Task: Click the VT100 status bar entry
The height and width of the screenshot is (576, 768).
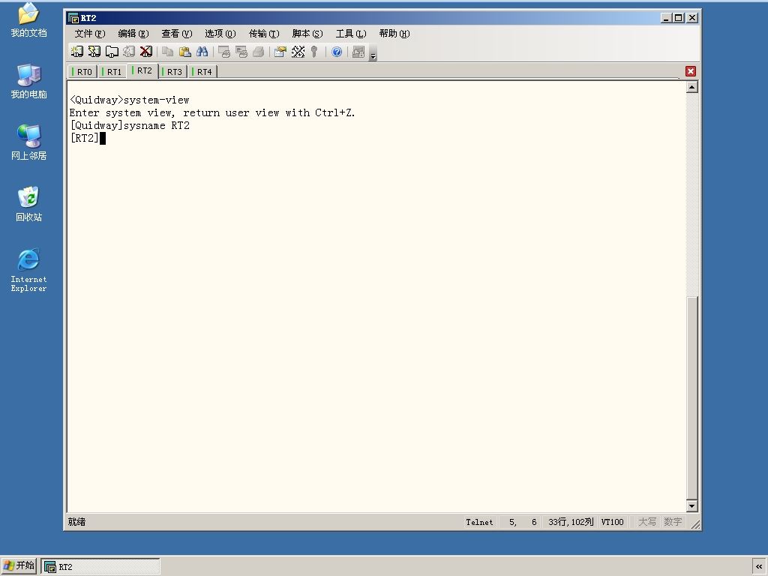Action: pyautogui.click(x=613, y=522)
